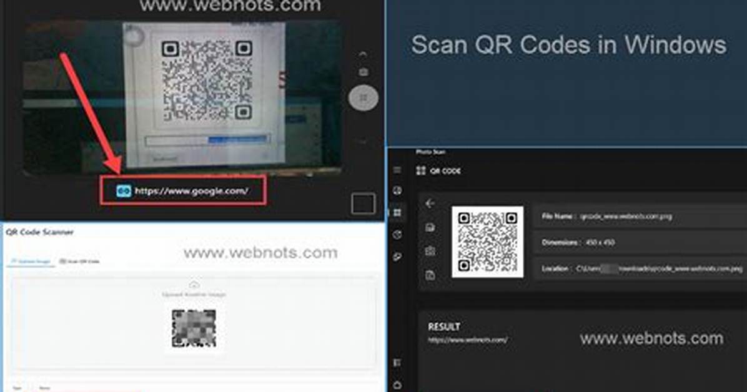Click the cloud upload icon in QR Code Scanner
The width and height of the screenshot is (747, 392).
pos(194,285)
